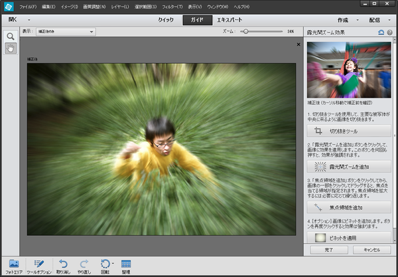Click the 配信 (Share) button
The height and width of the screenshot is (277, 398).
click(x=375, y=20)
